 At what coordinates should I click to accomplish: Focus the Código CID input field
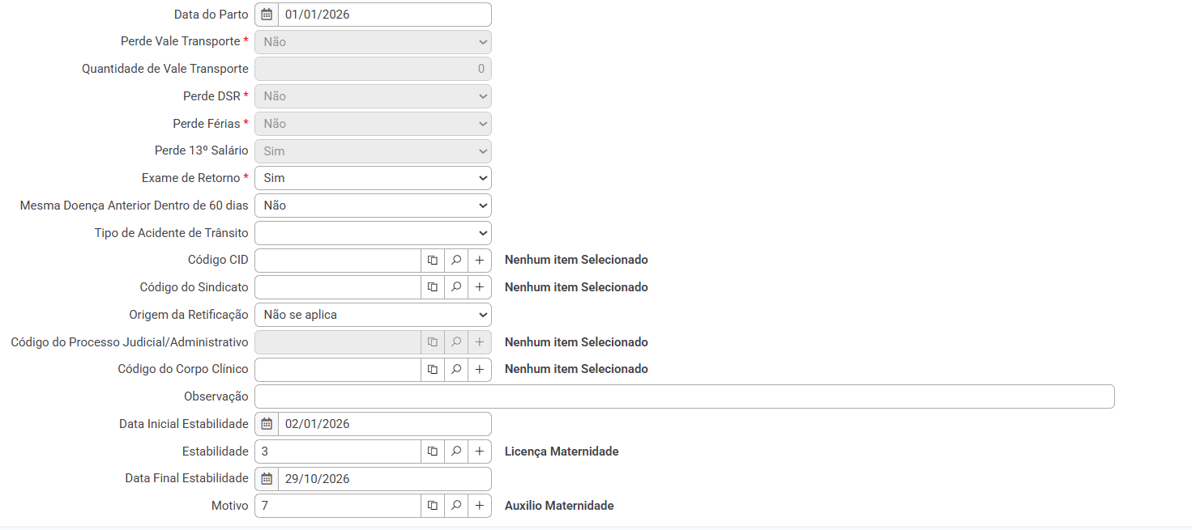pyautogui.click(x=337, y=261)
